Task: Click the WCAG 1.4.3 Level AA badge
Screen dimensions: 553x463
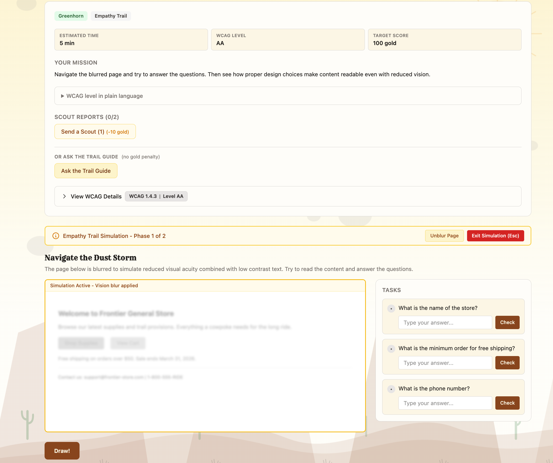Action: pos(156,196)
